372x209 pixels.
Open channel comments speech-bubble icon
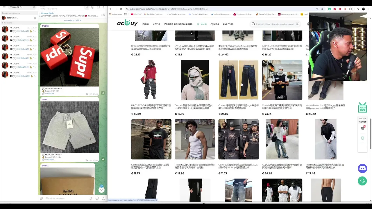[92, 7]
